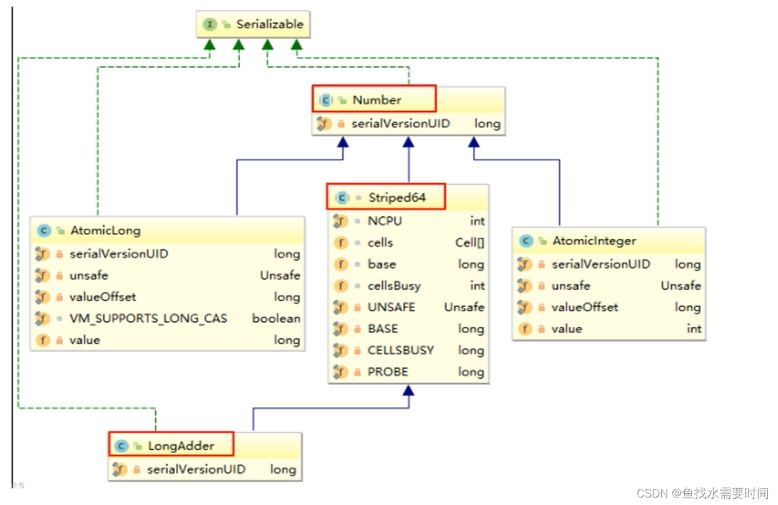Select the uppercase BASE field name
The image size is (778, 505).
coord(383,329)
